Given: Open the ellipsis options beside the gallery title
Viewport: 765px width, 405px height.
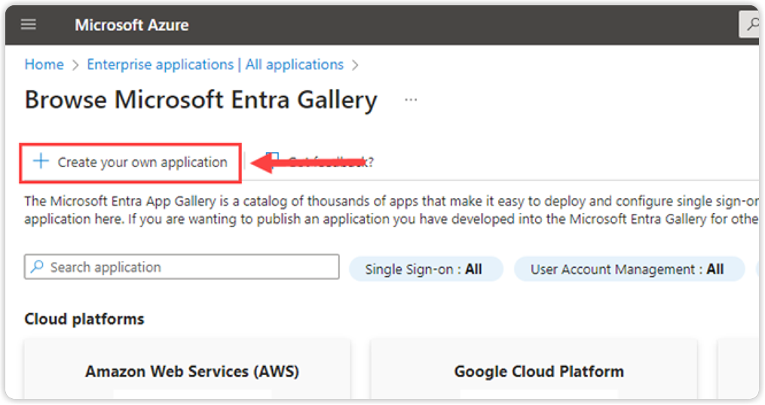Looking at the screenshot, I should point(411,100).
